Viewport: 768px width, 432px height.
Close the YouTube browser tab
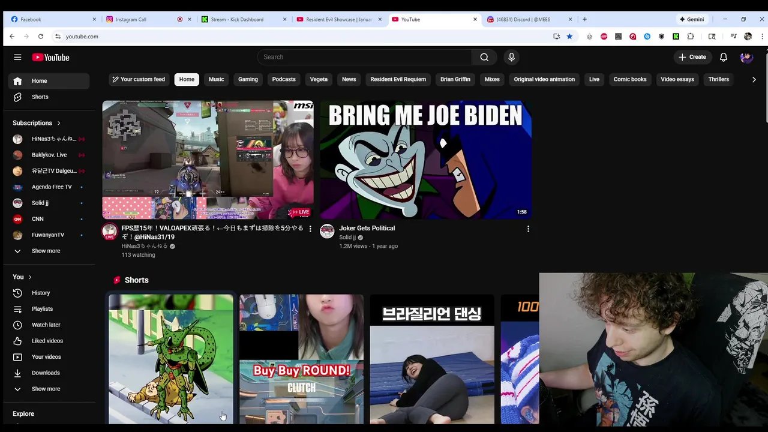click(x=475, y=19)
